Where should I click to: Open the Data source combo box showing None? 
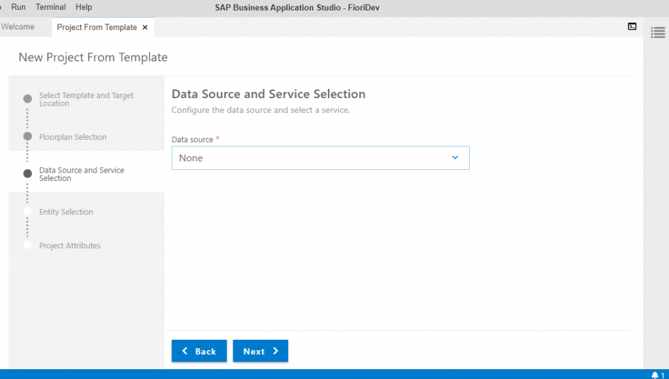(x=320, y=158)
